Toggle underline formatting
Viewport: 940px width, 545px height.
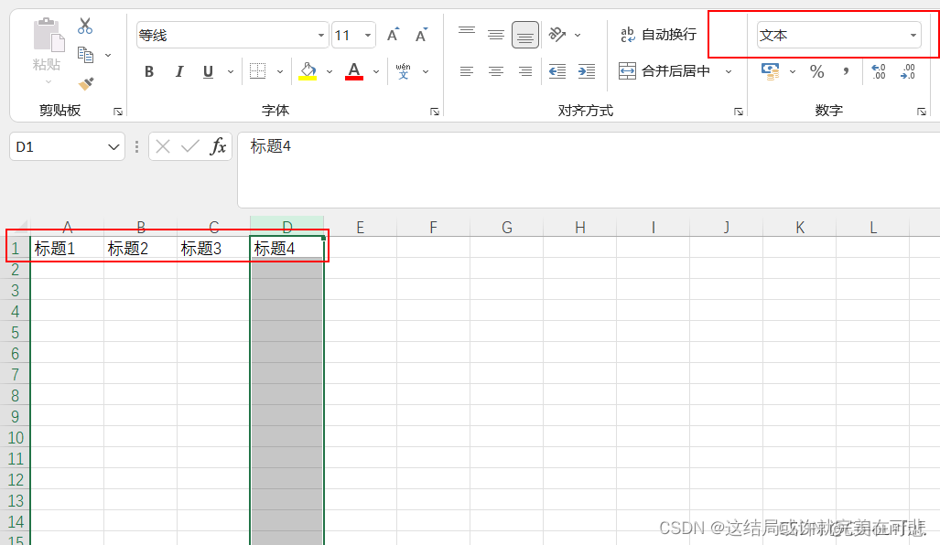click(x=208, y=71)
